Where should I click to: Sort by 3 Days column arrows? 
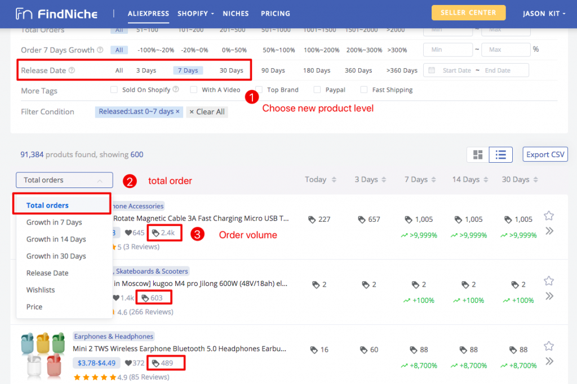(x=384, y=180)
